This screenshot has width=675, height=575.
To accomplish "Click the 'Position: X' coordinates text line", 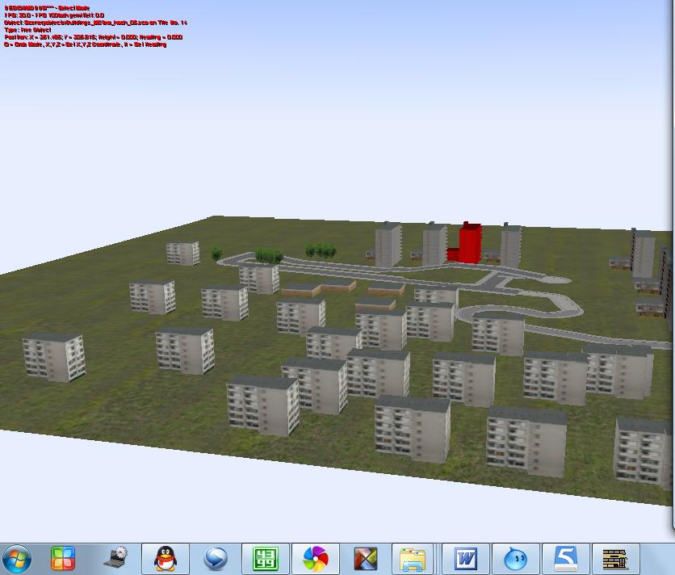I will [93, 37].
